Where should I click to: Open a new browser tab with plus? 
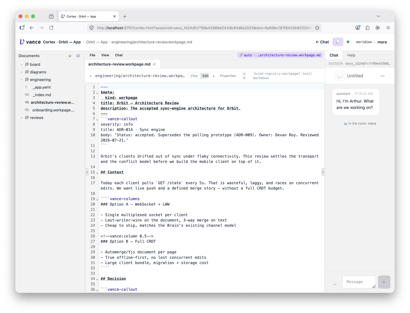pyautogui.click(x=125, y=16)
